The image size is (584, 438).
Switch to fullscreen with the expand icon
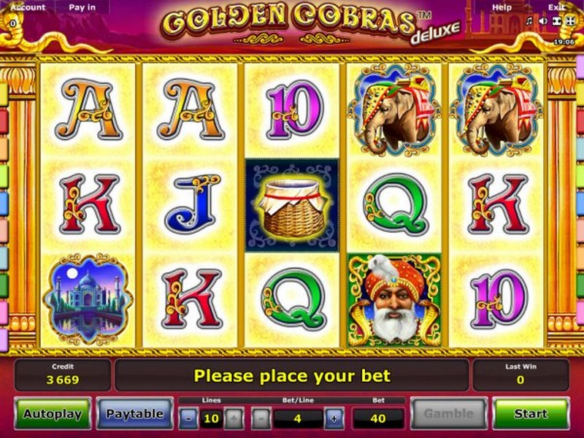570,21
